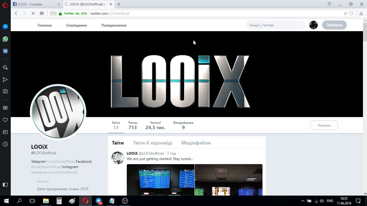
Task: Open the My Flow arrow icon in the sidebar
Action: tap(5, 80)
